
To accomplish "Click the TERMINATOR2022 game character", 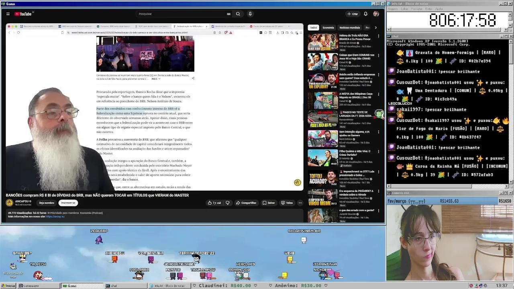I will (x=196, y=259).
